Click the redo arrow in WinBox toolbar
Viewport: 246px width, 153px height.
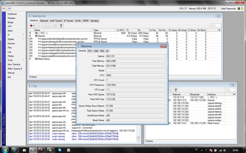point(9,9)
